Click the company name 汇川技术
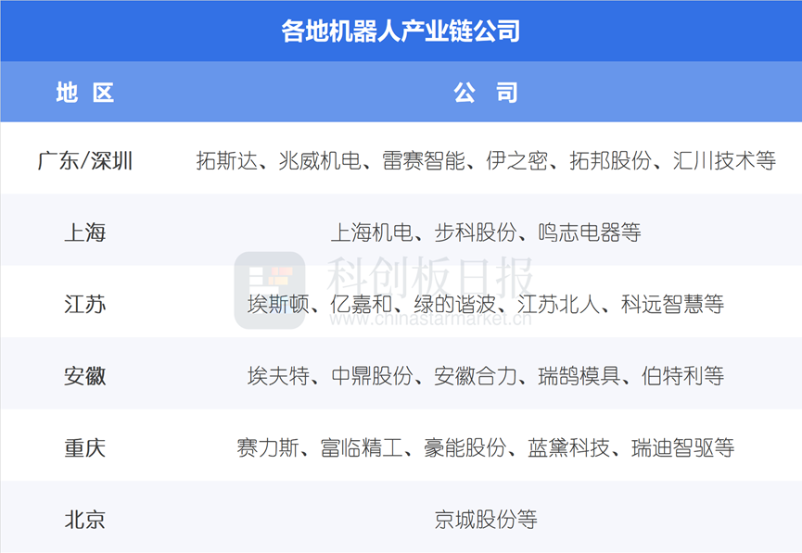Image resolution: width=802 pixels, height=553 pixels. click(x=726, y=160)
